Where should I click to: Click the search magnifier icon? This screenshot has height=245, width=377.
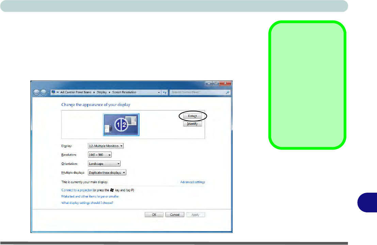[227, 92]
